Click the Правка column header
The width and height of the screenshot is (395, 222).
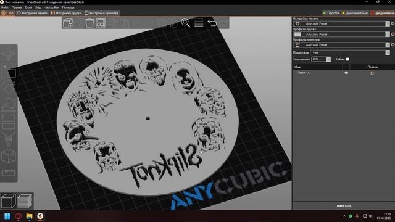pyautogui.click(x=372, y=67)
